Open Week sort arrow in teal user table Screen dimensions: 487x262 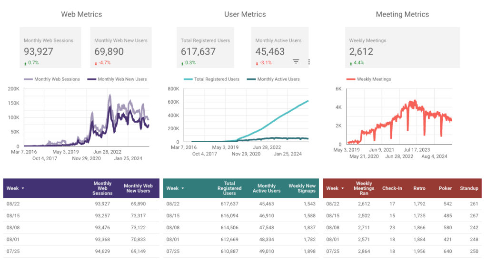click(182, 189)
